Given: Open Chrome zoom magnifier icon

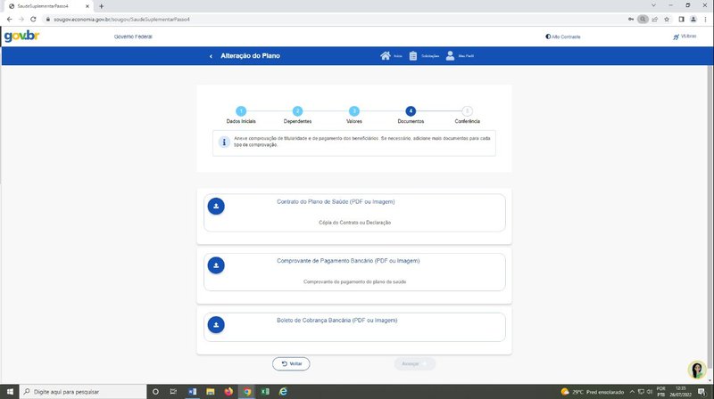Looking at the screenshot, I should [x=643, y=19].
